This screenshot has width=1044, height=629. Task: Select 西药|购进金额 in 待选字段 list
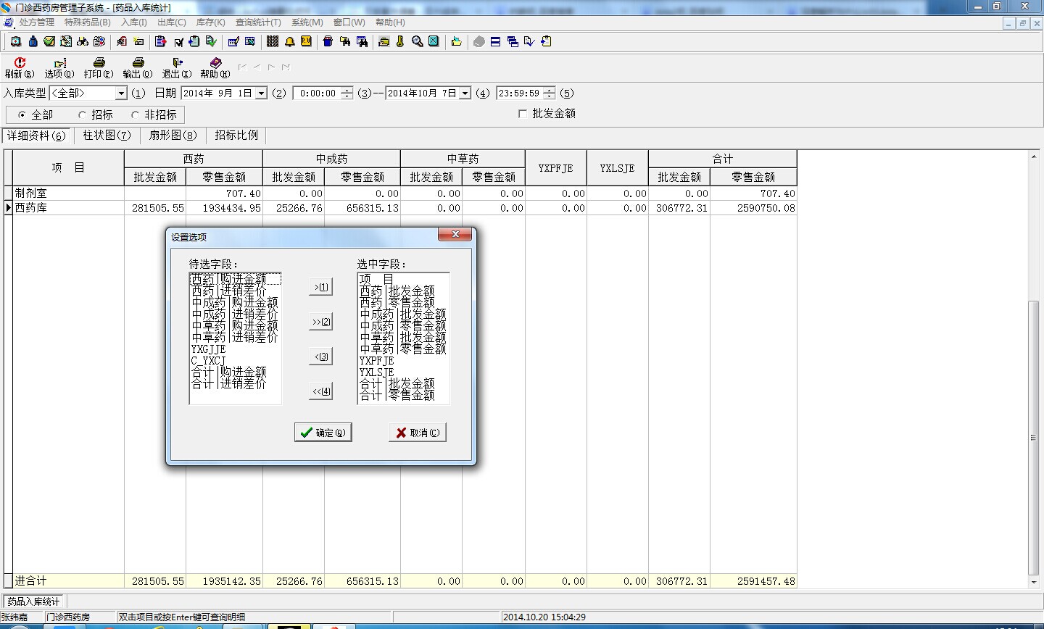point(235,279)
